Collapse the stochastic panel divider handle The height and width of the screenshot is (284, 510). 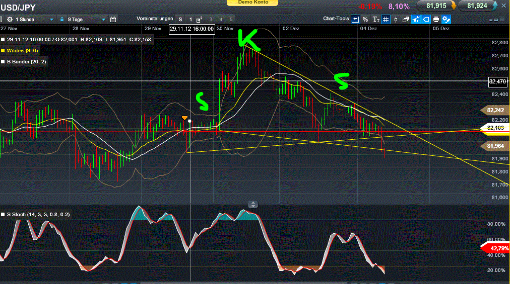point(253,204)
